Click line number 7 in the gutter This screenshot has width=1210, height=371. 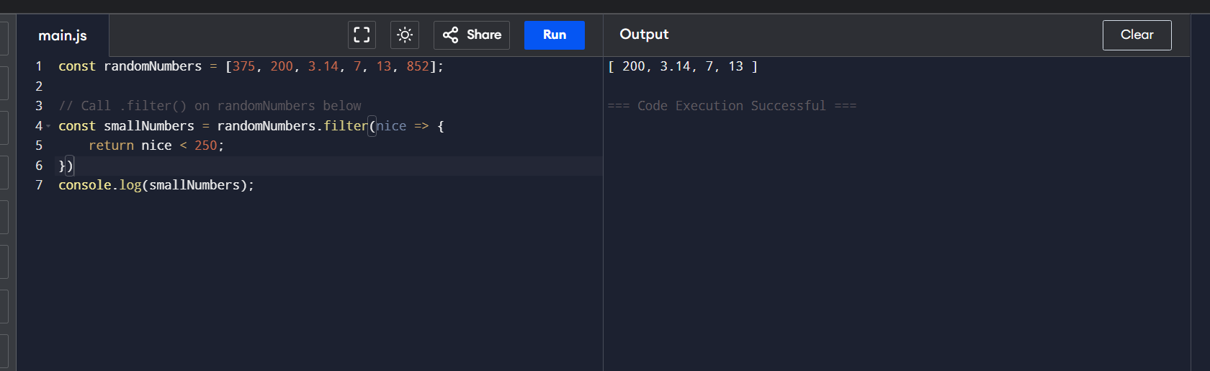[39, 185]
